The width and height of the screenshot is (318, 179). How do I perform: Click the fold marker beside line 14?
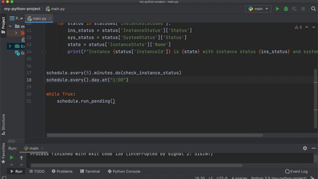[45, 52]
